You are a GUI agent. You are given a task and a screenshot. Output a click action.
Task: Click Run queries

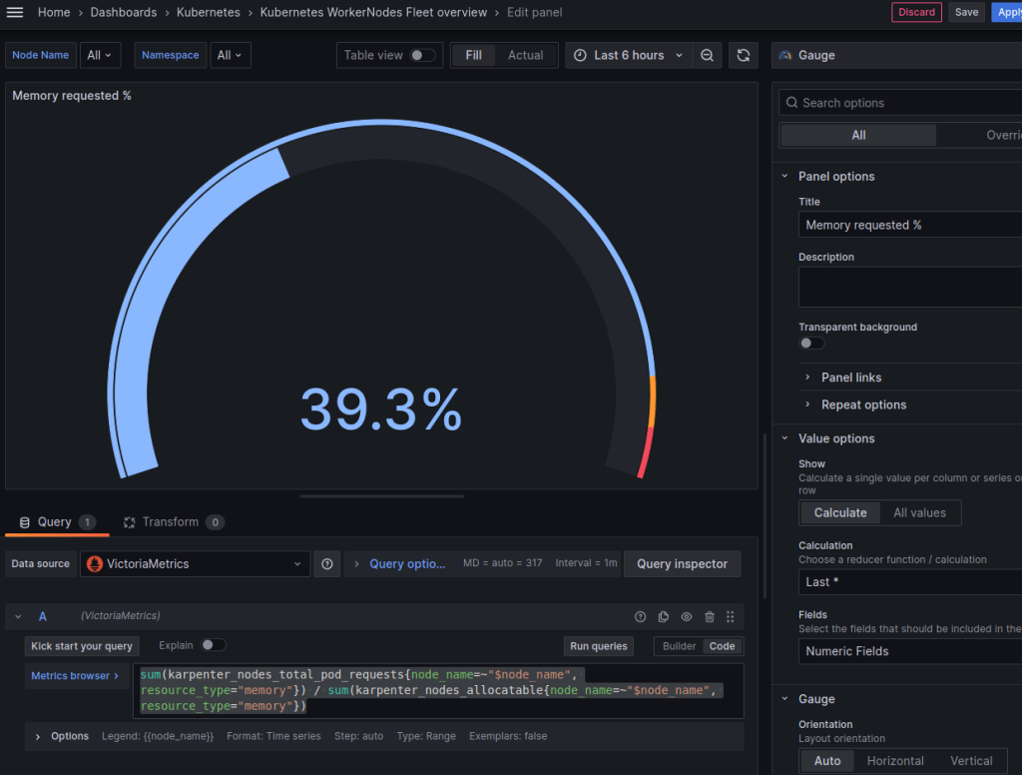598,646
